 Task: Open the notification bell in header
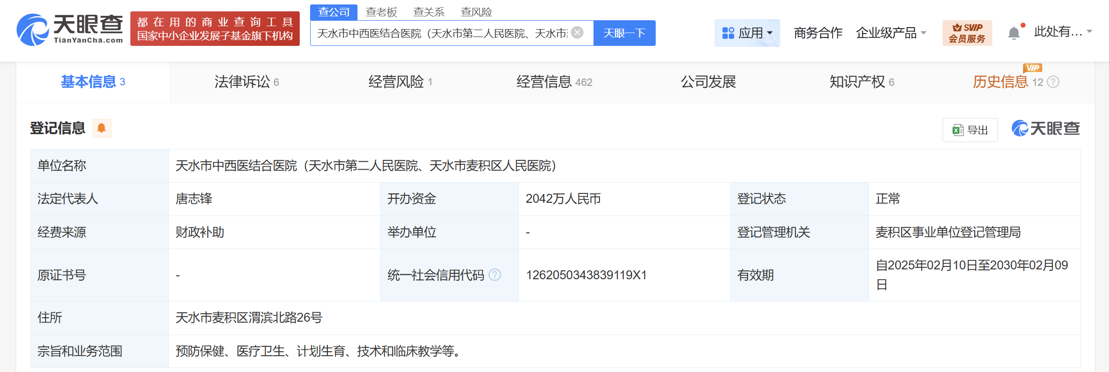point(1014,33)
